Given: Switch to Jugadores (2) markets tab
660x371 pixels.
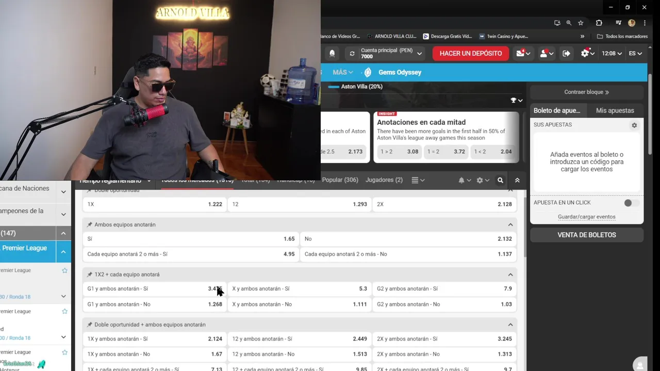Looking at the screenshot, I should (384, 180).
